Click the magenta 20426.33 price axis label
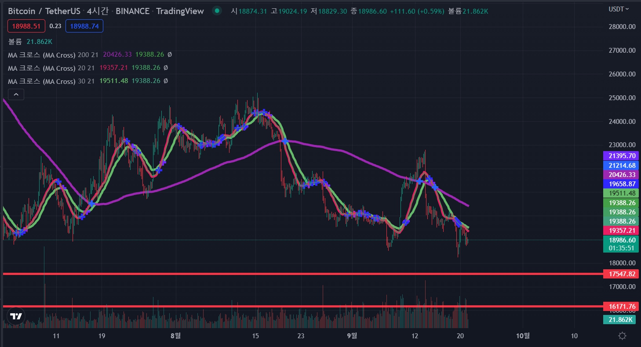 (621, 175)
